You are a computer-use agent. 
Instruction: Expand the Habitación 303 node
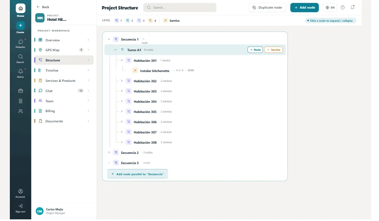click(122, 91)
